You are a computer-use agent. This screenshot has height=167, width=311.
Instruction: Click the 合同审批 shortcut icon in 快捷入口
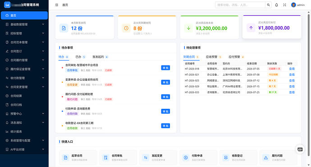[x=105, y=158]
